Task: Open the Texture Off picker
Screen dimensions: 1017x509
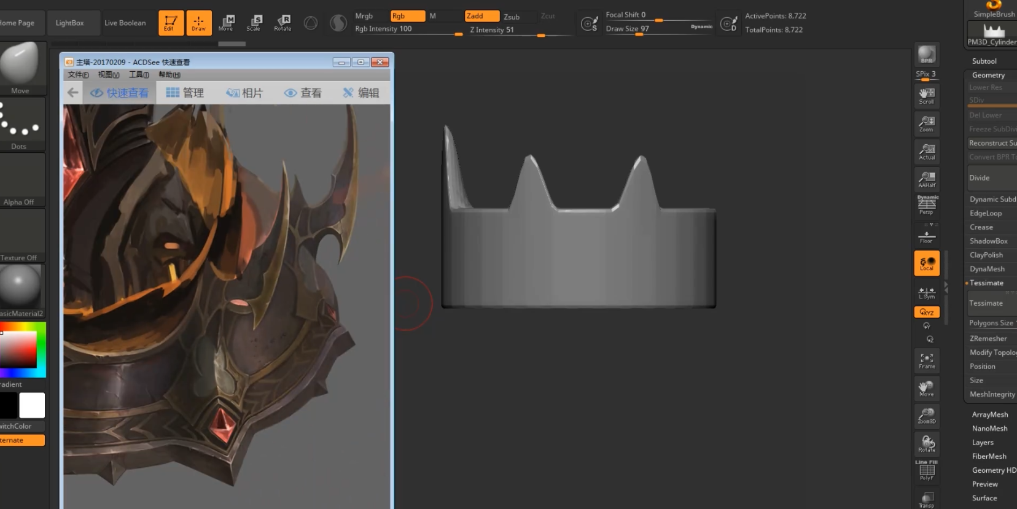Action: 21,236
